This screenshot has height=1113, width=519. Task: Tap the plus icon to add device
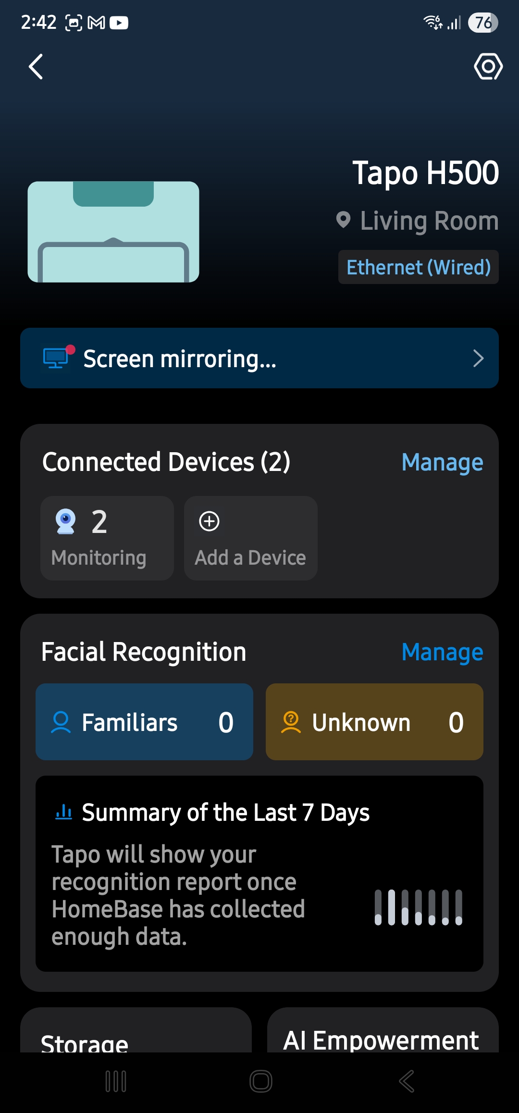point(209,521)
